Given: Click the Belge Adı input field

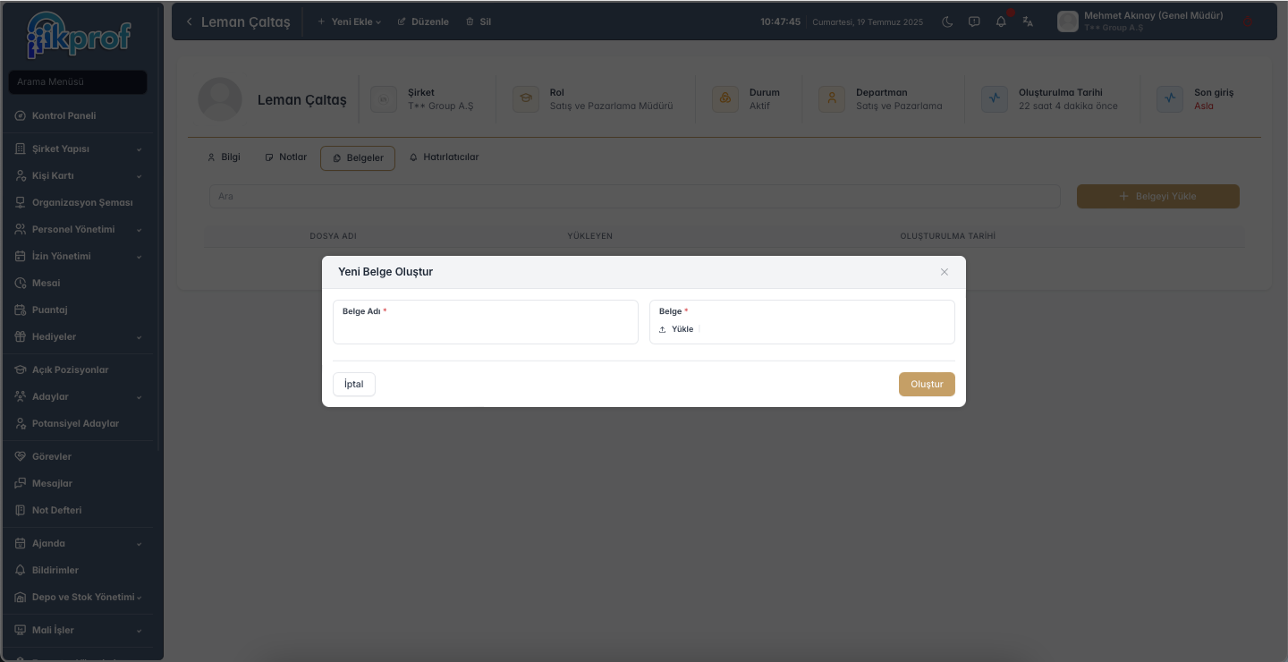Looking at the screenshot, I should (x=486, y=322).
